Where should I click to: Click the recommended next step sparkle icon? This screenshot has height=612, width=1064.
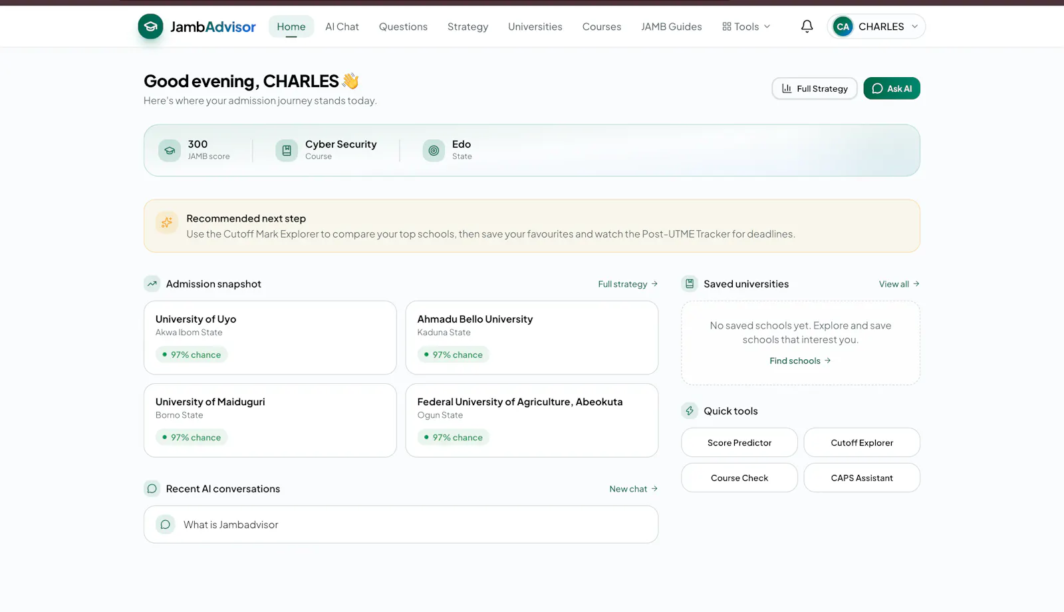tap(167, 222)
